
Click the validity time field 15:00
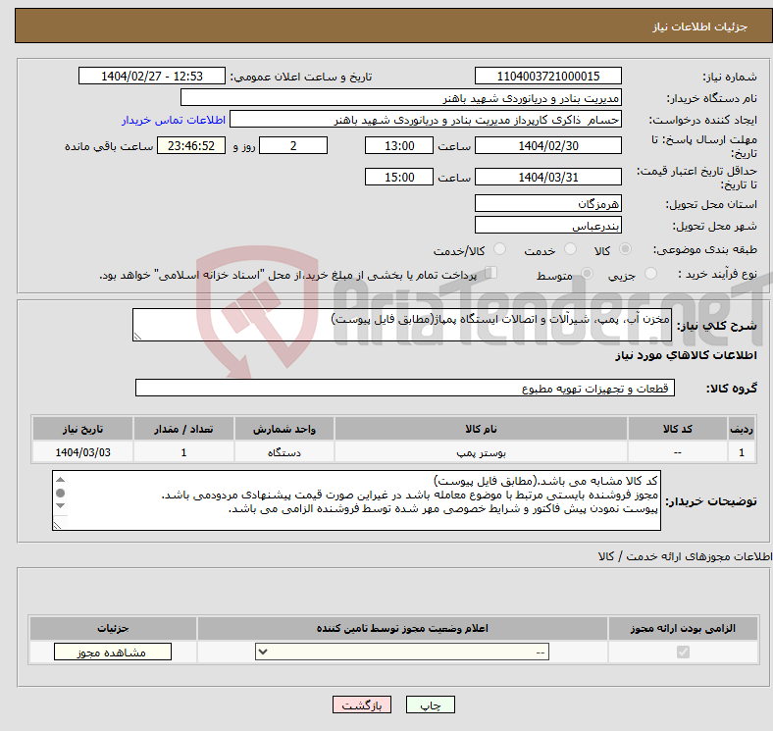(399, 177)
